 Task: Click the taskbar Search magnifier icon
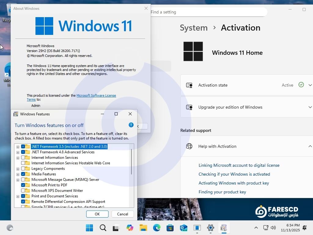click(103, 228)
